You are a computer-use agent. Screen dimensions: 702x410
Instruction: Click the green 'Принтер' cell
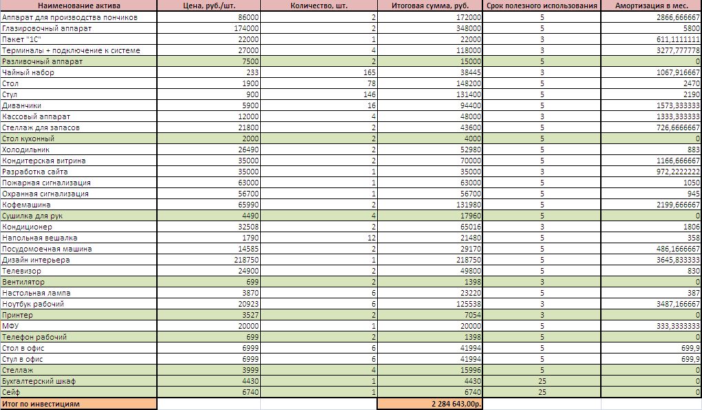(x=78, y=315)
